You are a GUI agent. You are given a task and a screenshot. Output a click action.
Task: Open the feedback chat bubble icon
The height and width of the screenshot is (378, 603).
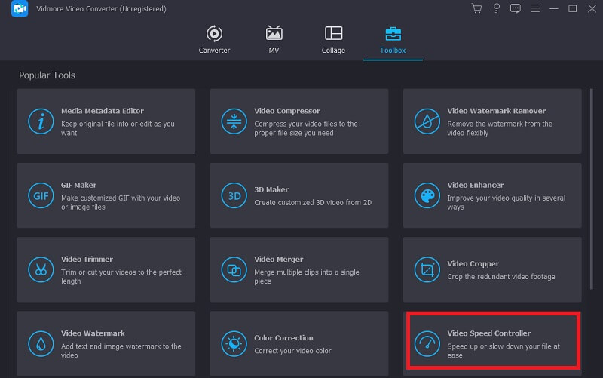(x=516, y=8)
